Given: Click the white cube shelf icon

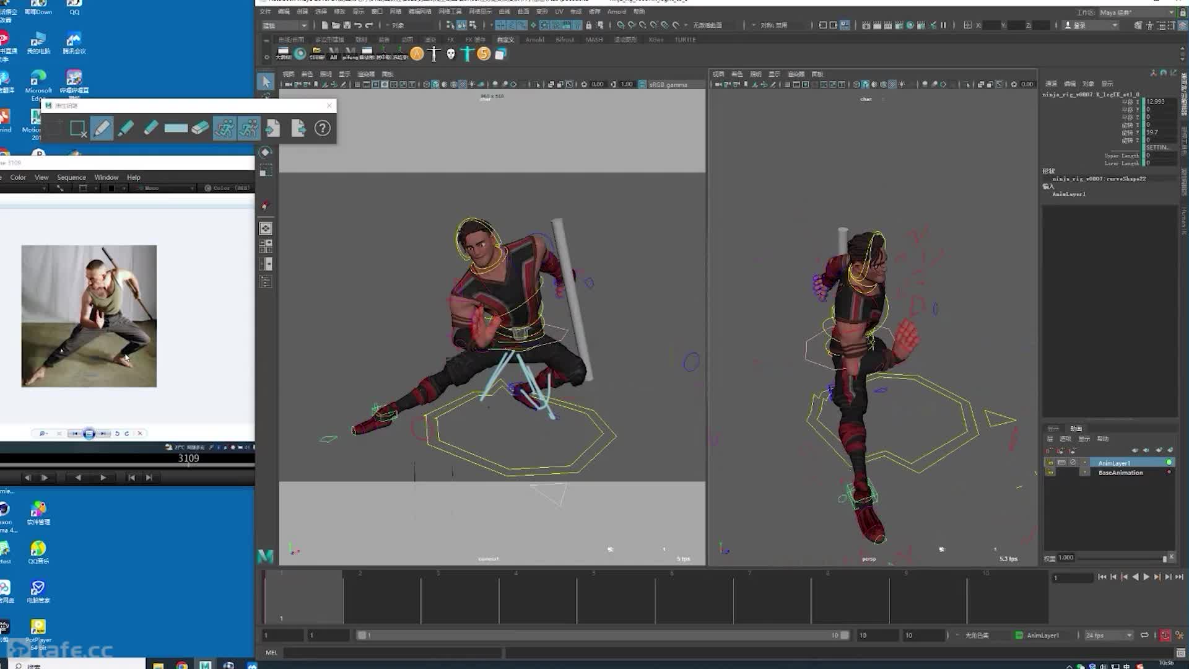Looking at the screenshot, I should (500, 54).
